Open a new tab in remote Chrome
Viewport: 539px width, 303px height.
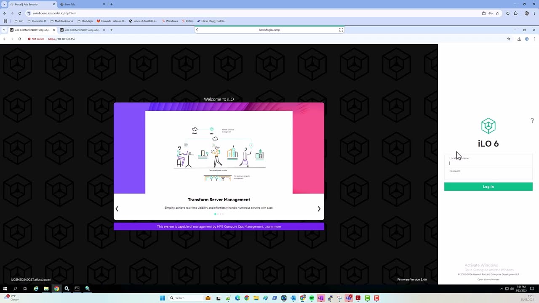[x=112, y=30]
